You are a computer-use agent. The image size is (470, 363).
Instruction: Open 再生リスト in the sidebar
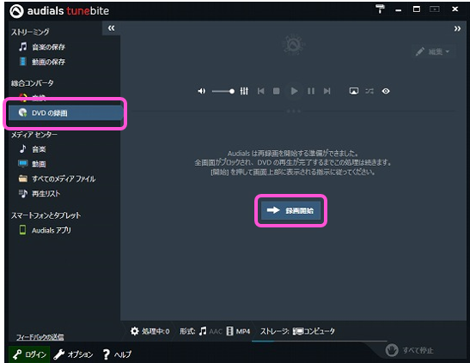46,194
